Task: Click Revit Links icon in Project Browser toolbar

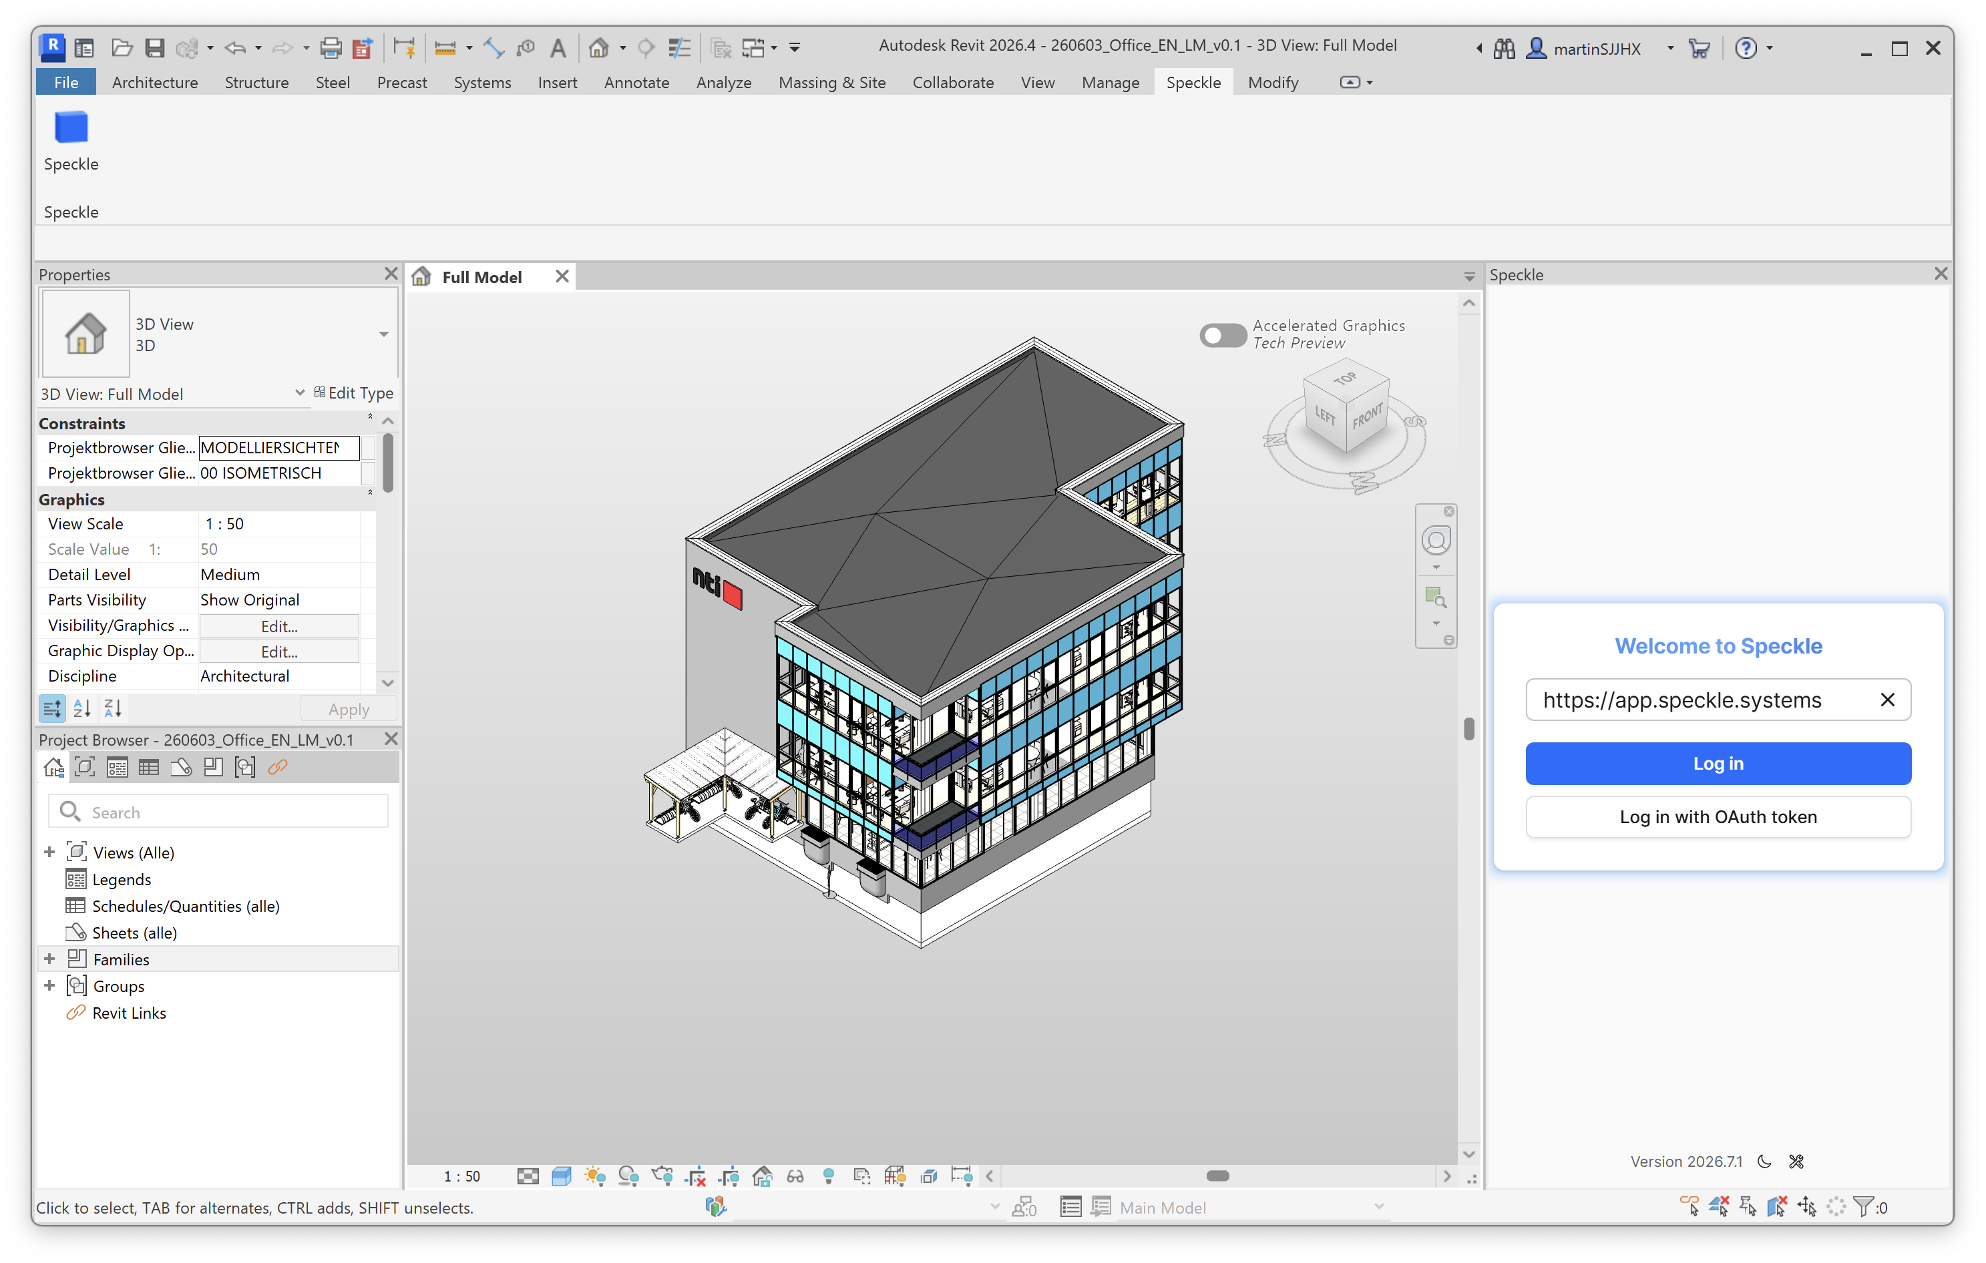Action: point(277,767)
